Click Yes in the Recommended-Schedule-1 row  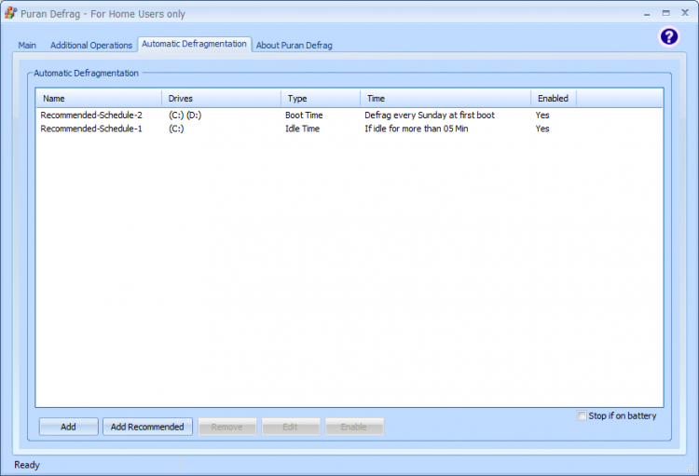pyautogui.click(x=542, y=129)
